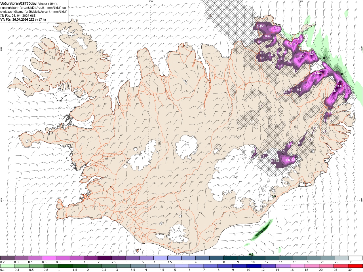Click the purple-blue swatch starting at 12 in the lower legend

click(268, 266)
